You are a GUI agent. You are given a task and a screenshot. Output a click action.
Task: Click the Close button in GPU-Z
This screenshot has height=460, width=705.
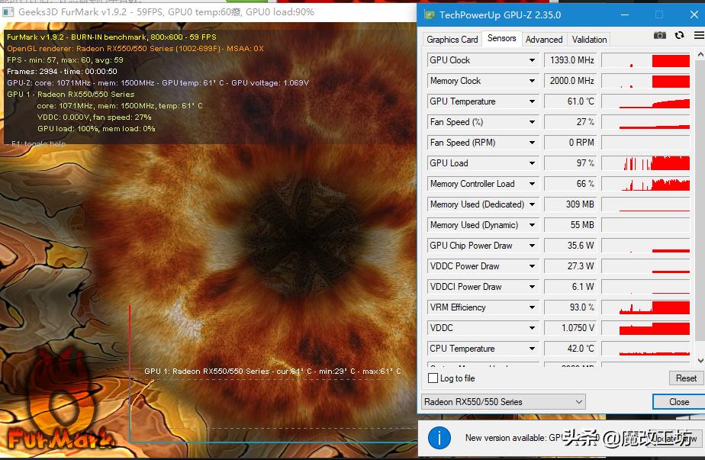tap(678, 401)
